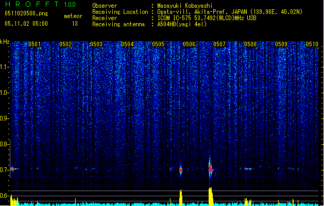Click the meteor echo blob near 0506
324x206 pixels.
coord(181,170)
